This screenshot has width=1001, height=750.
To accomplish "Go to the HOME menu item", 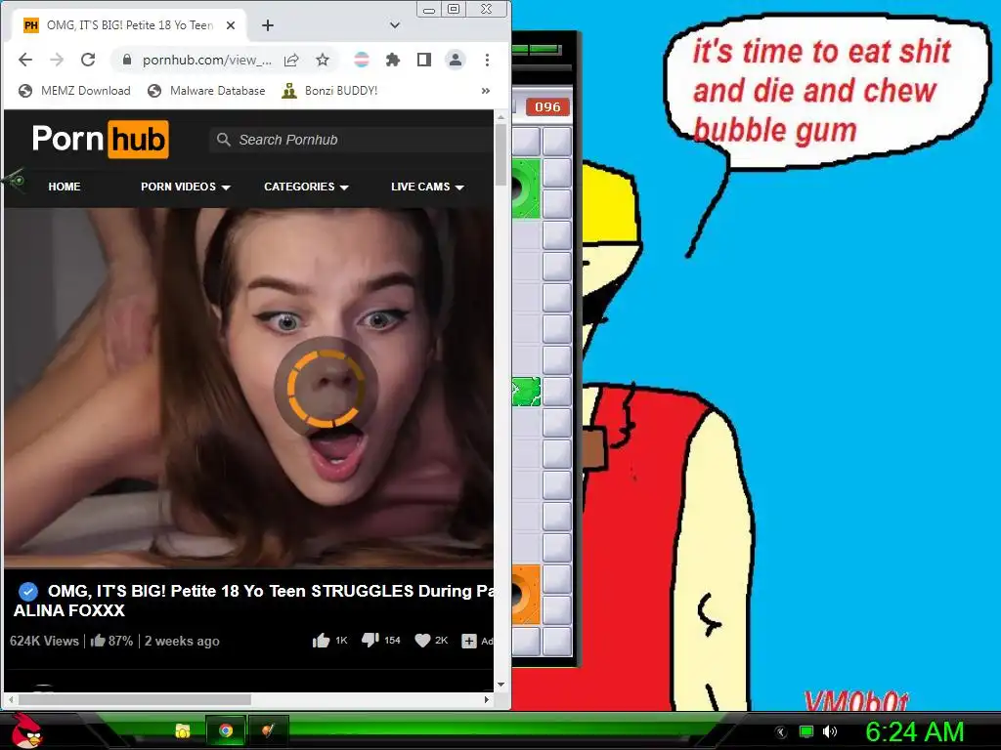I will (x=65, y=187).
